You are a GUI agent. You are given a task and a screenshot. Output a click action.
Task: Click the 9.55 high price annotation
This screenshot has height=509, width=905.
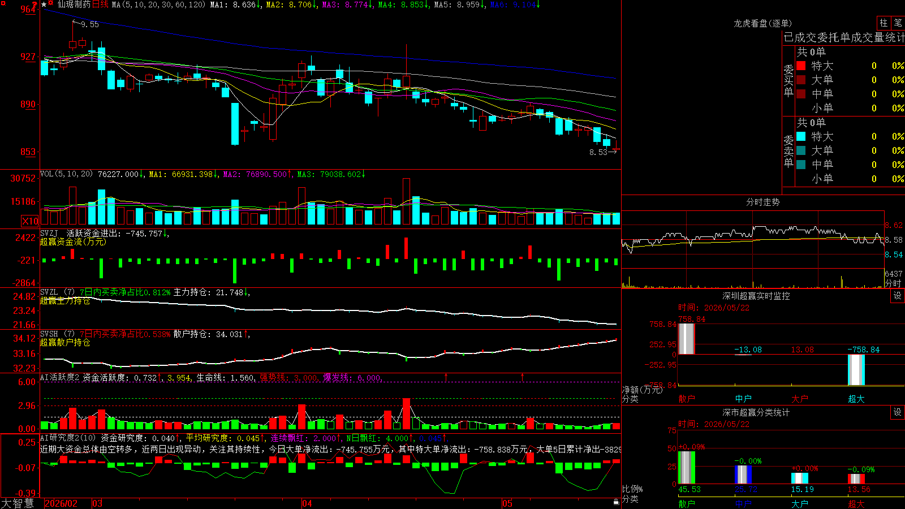[90, 24]
